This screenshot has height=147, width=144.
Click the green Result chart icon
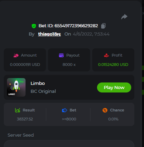click(x=18, y=110)
